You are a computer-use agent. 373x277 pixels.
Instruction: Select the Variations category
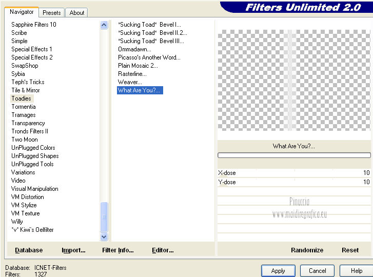tap(23, 172)
